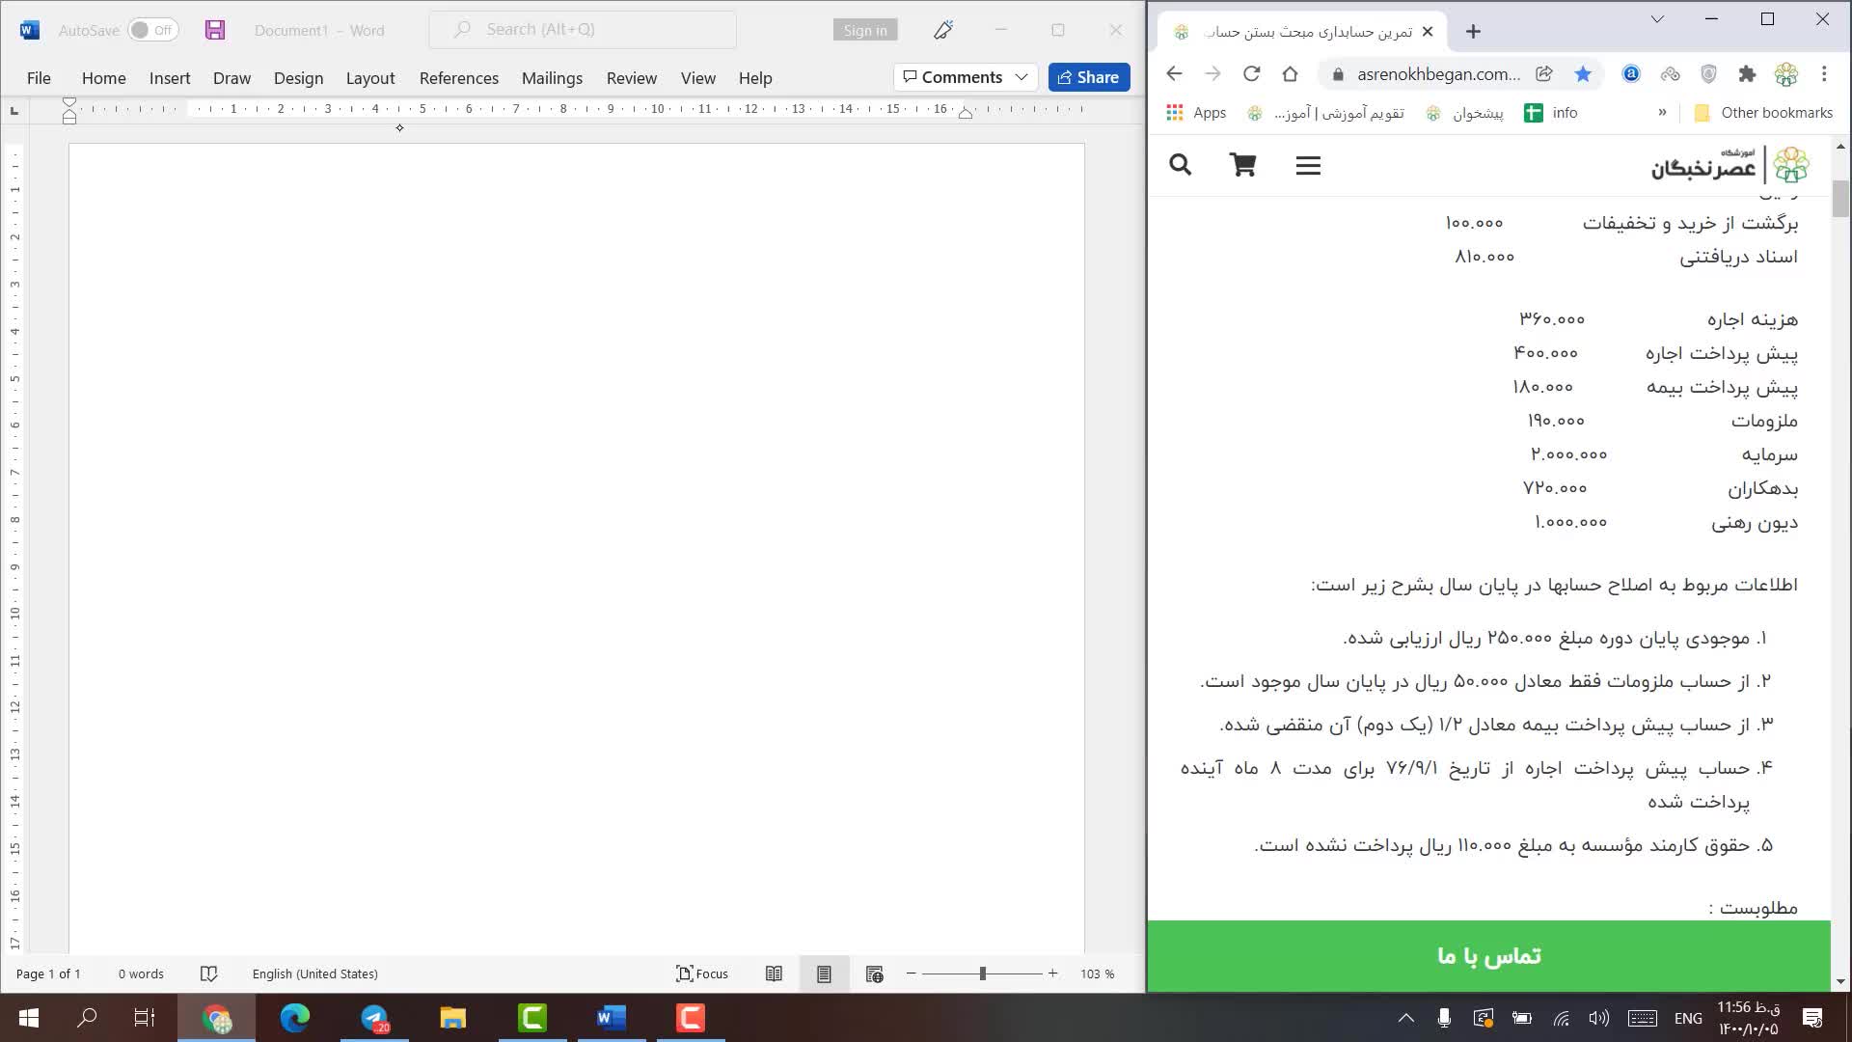This screenshot has height=1042, width=1852.
Task: Click the Share button
Action: pyautogui.click(x=1089, y=77)
